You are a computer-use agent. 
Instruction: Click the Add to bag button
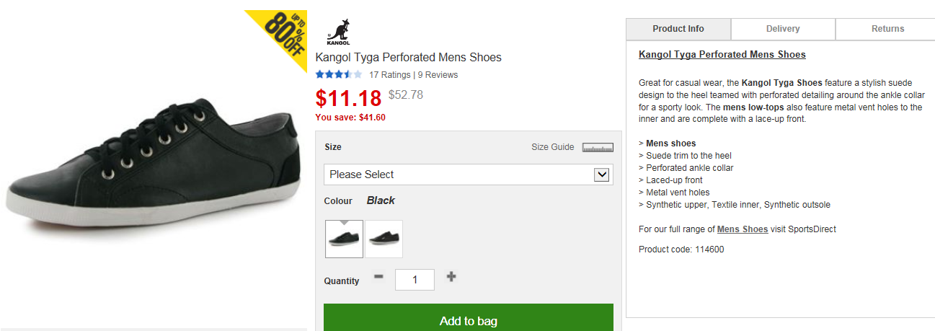tap(468, 320)
